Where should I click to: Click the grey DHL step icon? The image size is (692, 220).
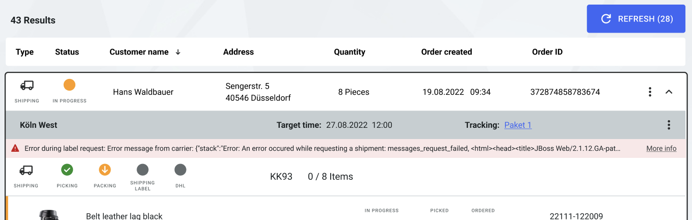pos(180,170)
